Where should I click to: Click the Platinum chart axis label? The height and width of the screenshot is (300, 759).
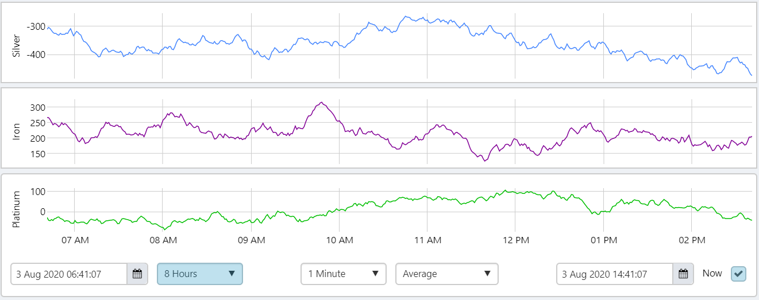(x=17, y=209)
